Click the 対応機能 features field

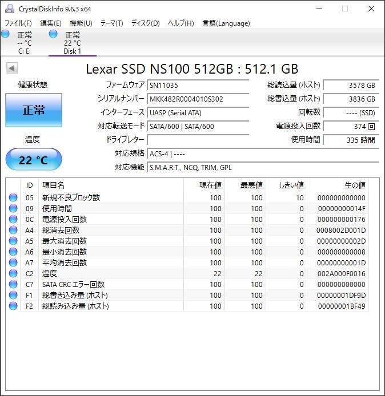click(263, 167)
